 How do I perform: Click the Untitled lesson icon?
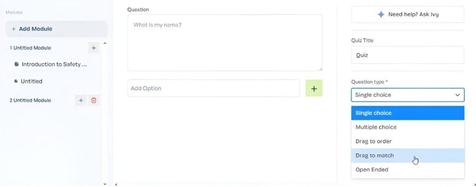pyautogui.click(x=16, y=81)
